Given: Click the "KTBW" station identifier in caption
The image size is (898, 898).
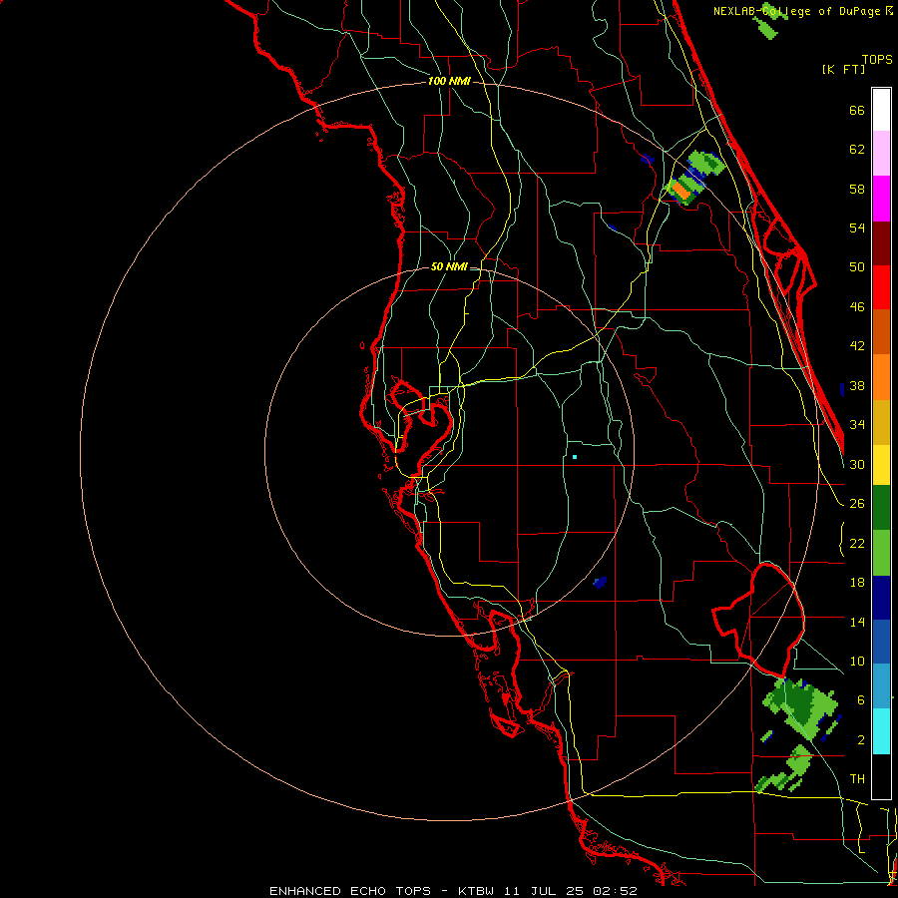Looking at the screenshot, I should pyautogui.click(x=475, y=891).
